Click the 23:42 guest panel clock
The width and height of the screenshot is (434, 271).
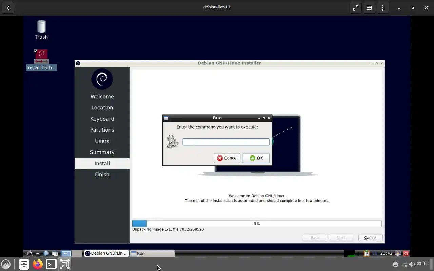386,253
